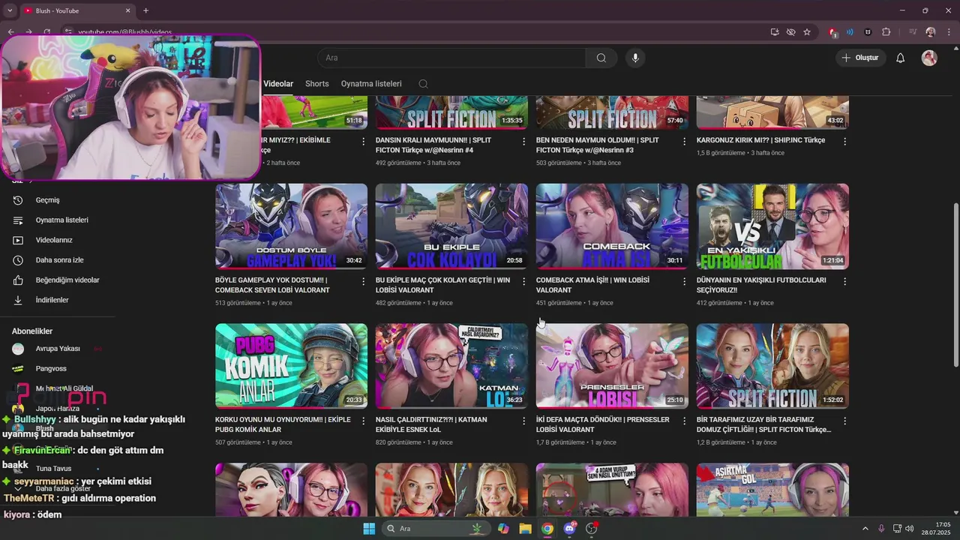960x540 pixels.
Task: Click the Chrome tab search arrow
Action: [x=10, y=10]
